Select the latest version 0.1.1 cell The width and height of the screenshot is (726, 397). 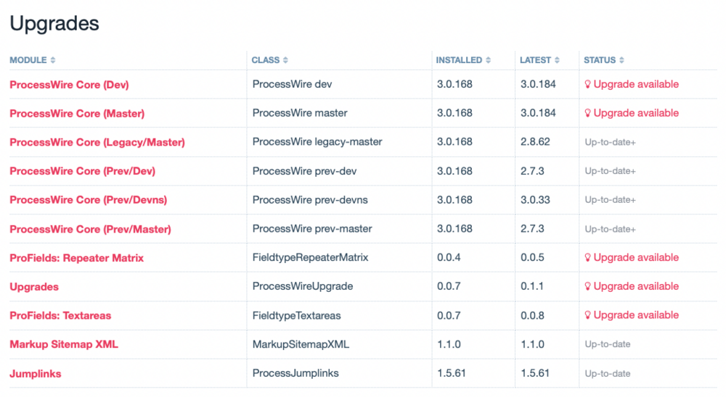[532, 286]
